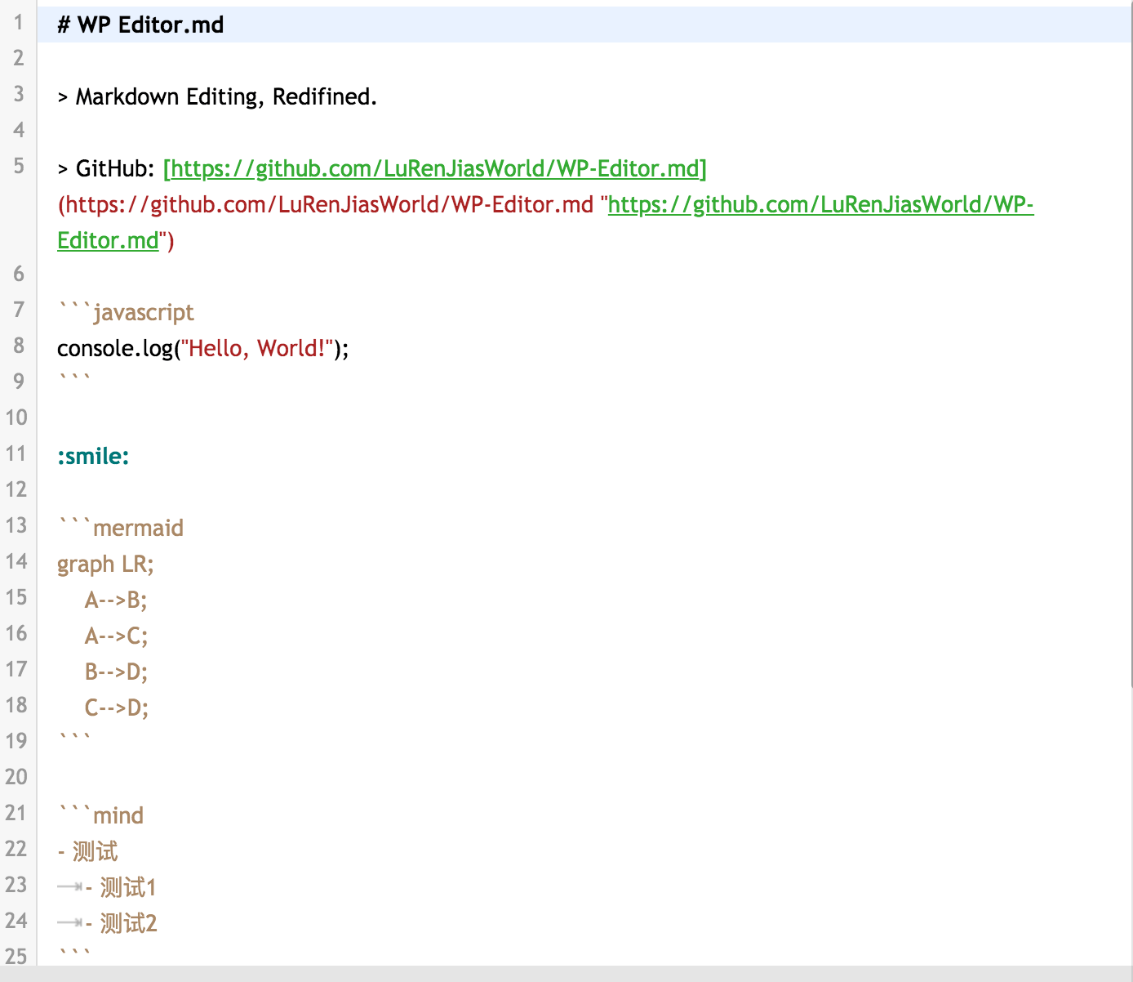Image resolution: width=1133 pixels, height=982 pixels.
Task: Click the tab arrow marker before "测试1"
Action: click(70, 887)
